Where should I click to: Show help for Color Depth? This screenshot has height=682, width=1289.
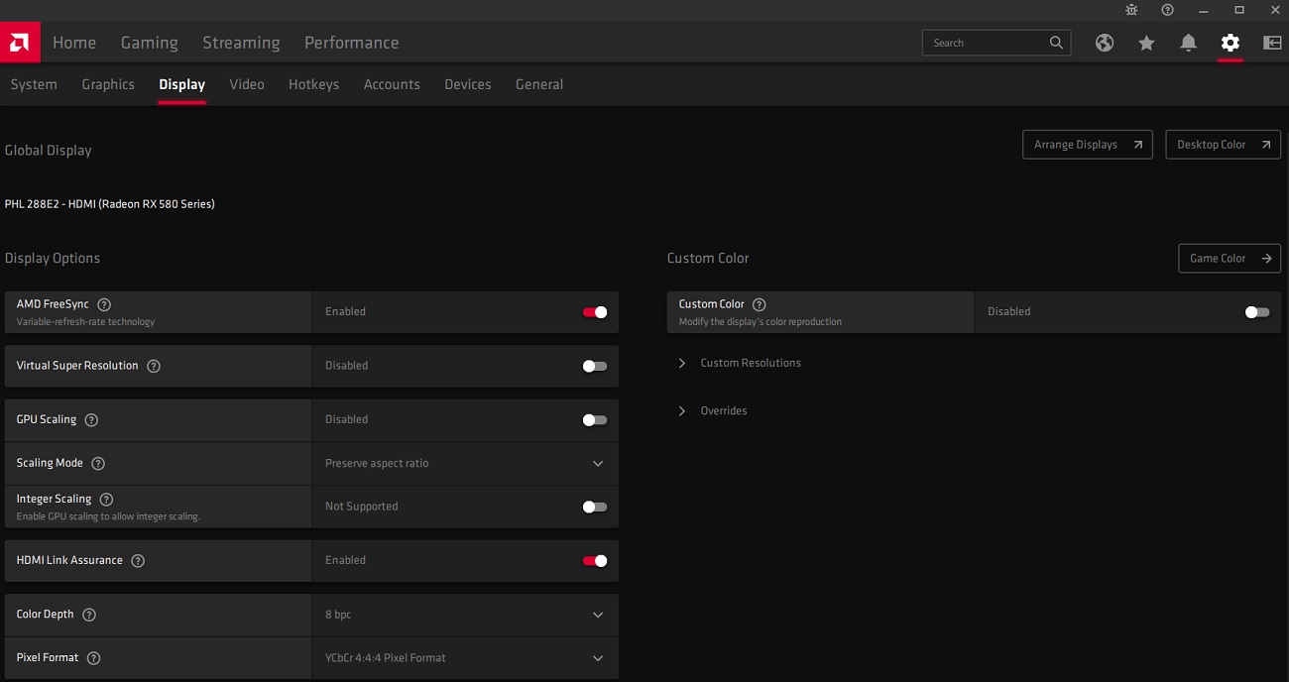pyautogui.click(x=89, y=615)
